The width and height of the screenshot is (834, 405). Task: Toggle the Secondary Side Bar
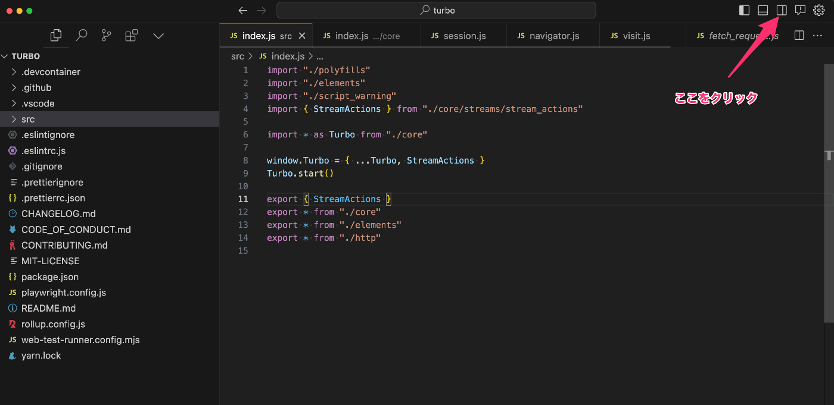(782, 10)
